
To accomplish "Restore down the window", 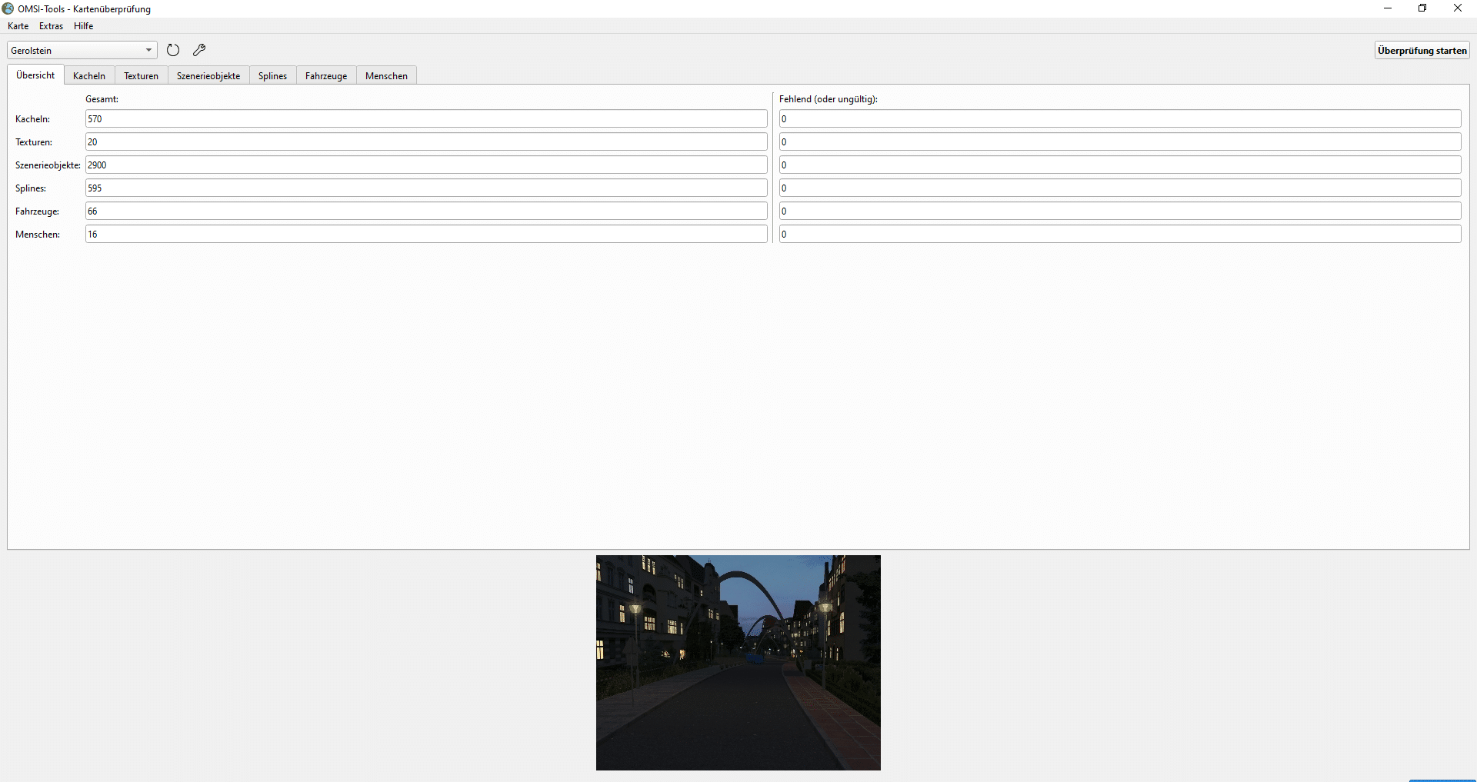I will coord(1422,8).
